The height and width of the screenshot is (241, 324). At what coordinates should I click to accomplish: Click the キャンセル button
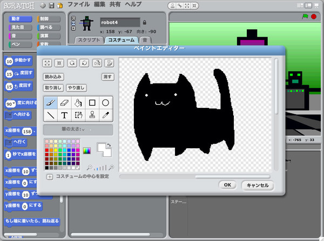click(257, 185)
